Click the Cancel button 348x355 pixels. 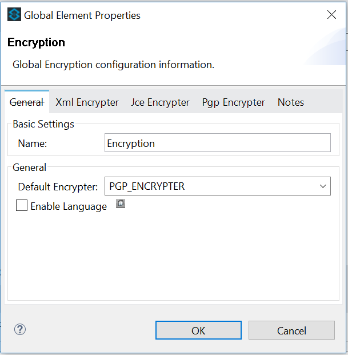pyautogui.click(x=291, y=330)
